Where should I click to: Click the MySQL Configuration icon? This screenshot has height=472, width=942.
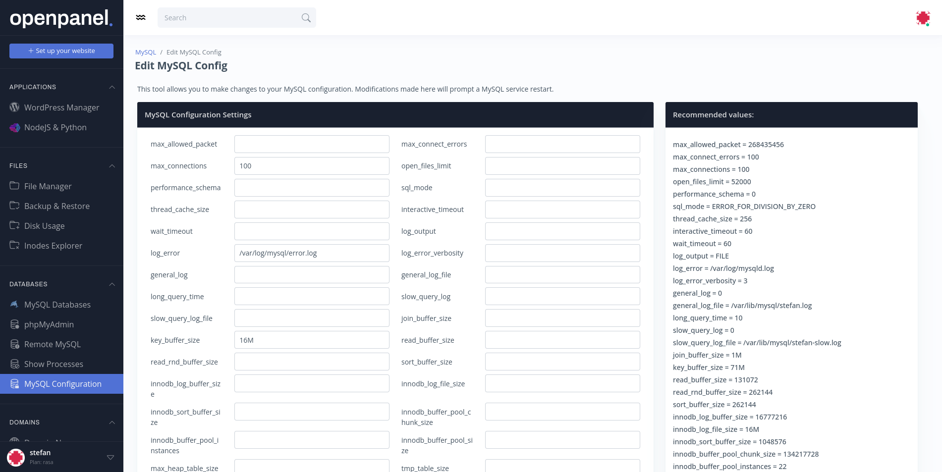click(14, 384)
